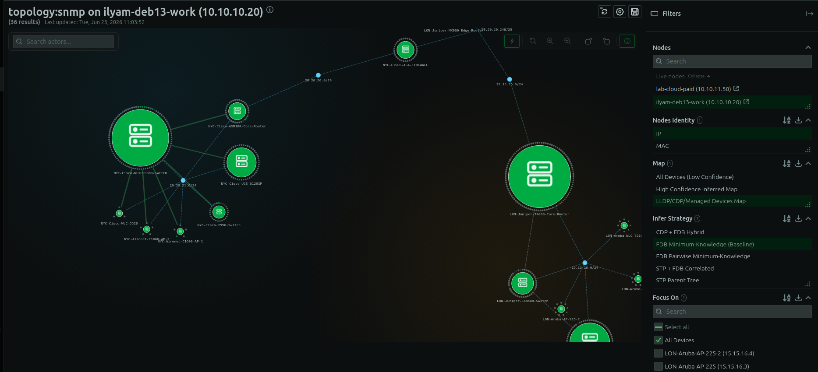The image size is (818, 372).
Task: Sort the Map filter options
Action: coord(787,163)
